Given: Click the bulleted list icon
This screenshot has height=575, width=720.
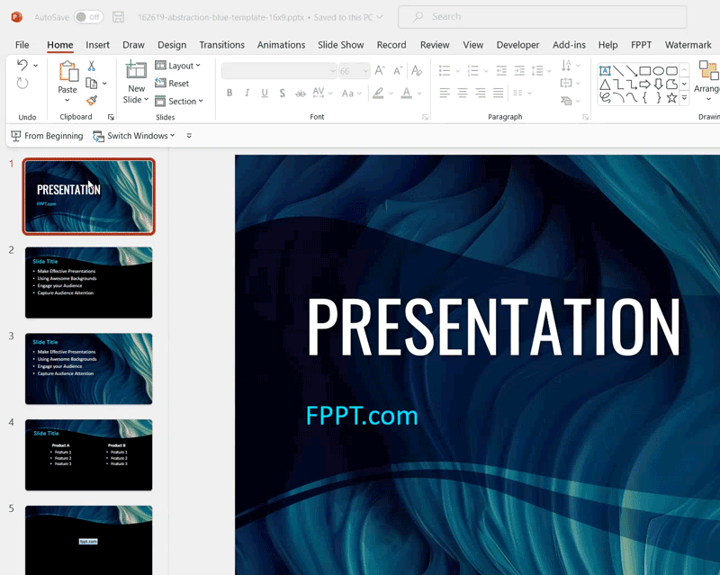Looking at the screenshot, I should click(x=444, y=69).
